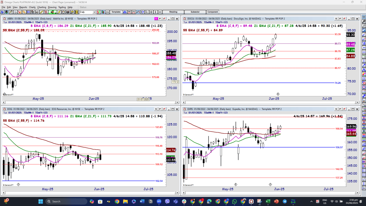Screen dimensions: 366x206
Task: Open the Drawing menu
Action: (x=52, y=7)
